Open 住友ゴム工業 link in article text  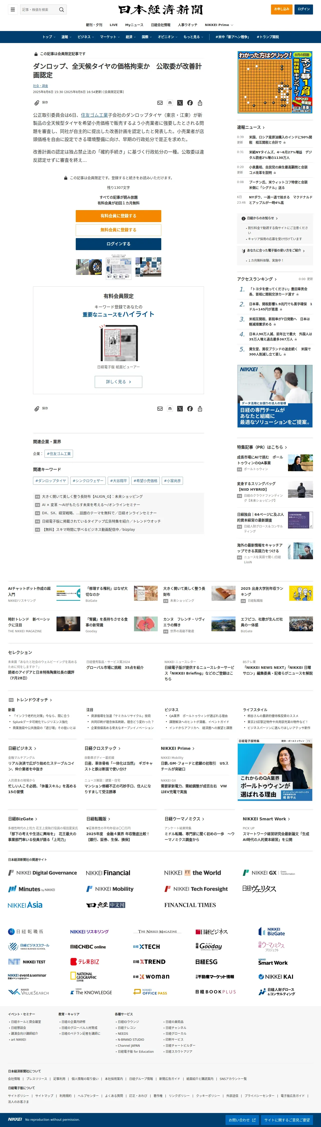coord(94,115)
